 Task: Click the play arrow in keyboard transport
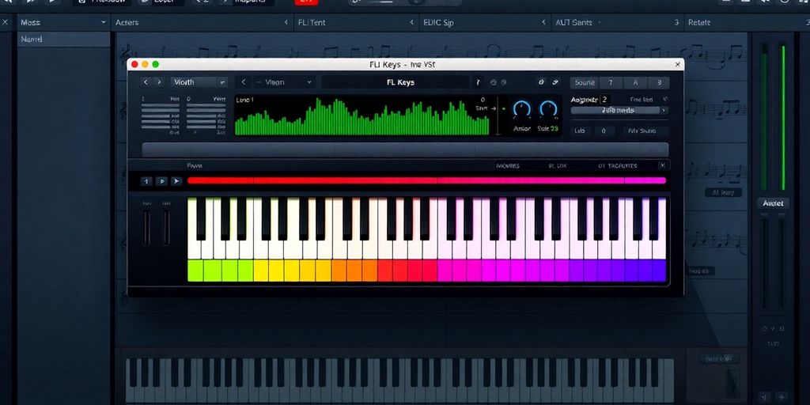(x=176, y=181)
